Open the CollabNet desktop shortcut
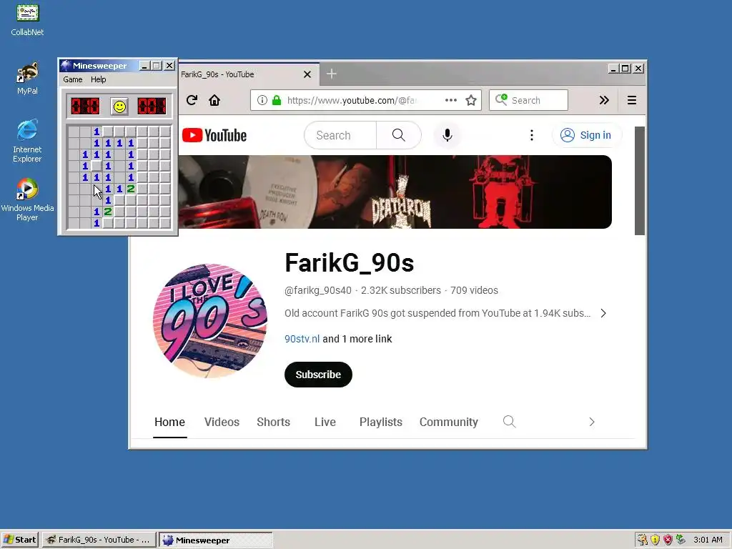 (27, 21)
